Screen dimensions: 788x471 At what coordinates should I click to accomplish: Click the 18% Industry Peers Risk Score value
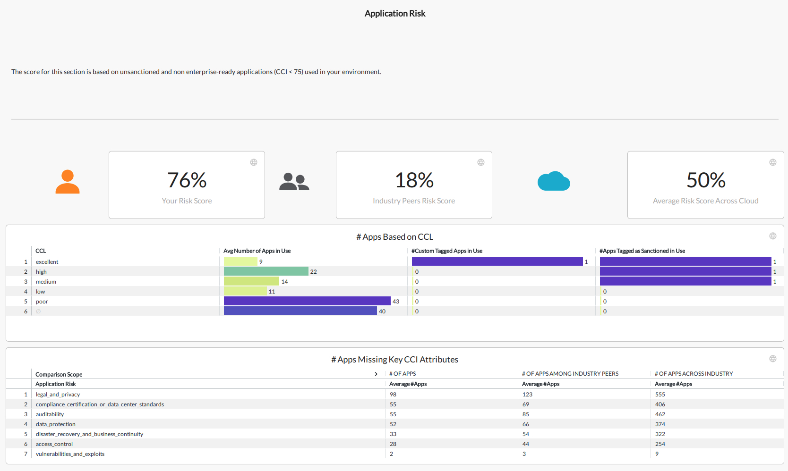[414, 180]
